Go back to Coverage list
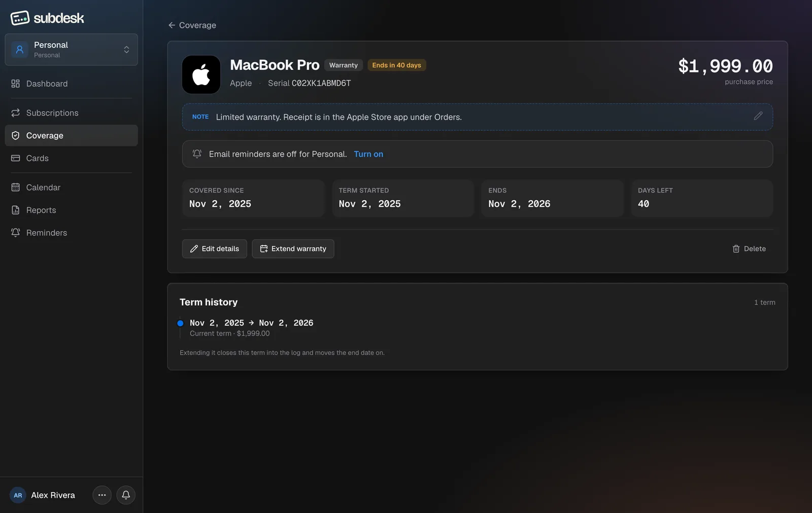812x513 pixels. tap(192, 25)
